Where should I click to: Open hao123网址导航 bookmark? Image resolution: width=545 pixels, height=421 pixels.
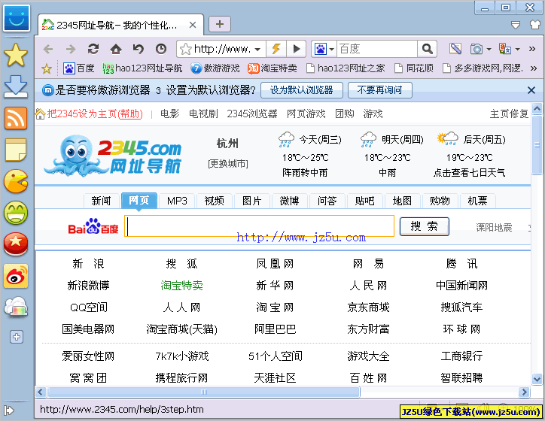[x=142, y=68]
